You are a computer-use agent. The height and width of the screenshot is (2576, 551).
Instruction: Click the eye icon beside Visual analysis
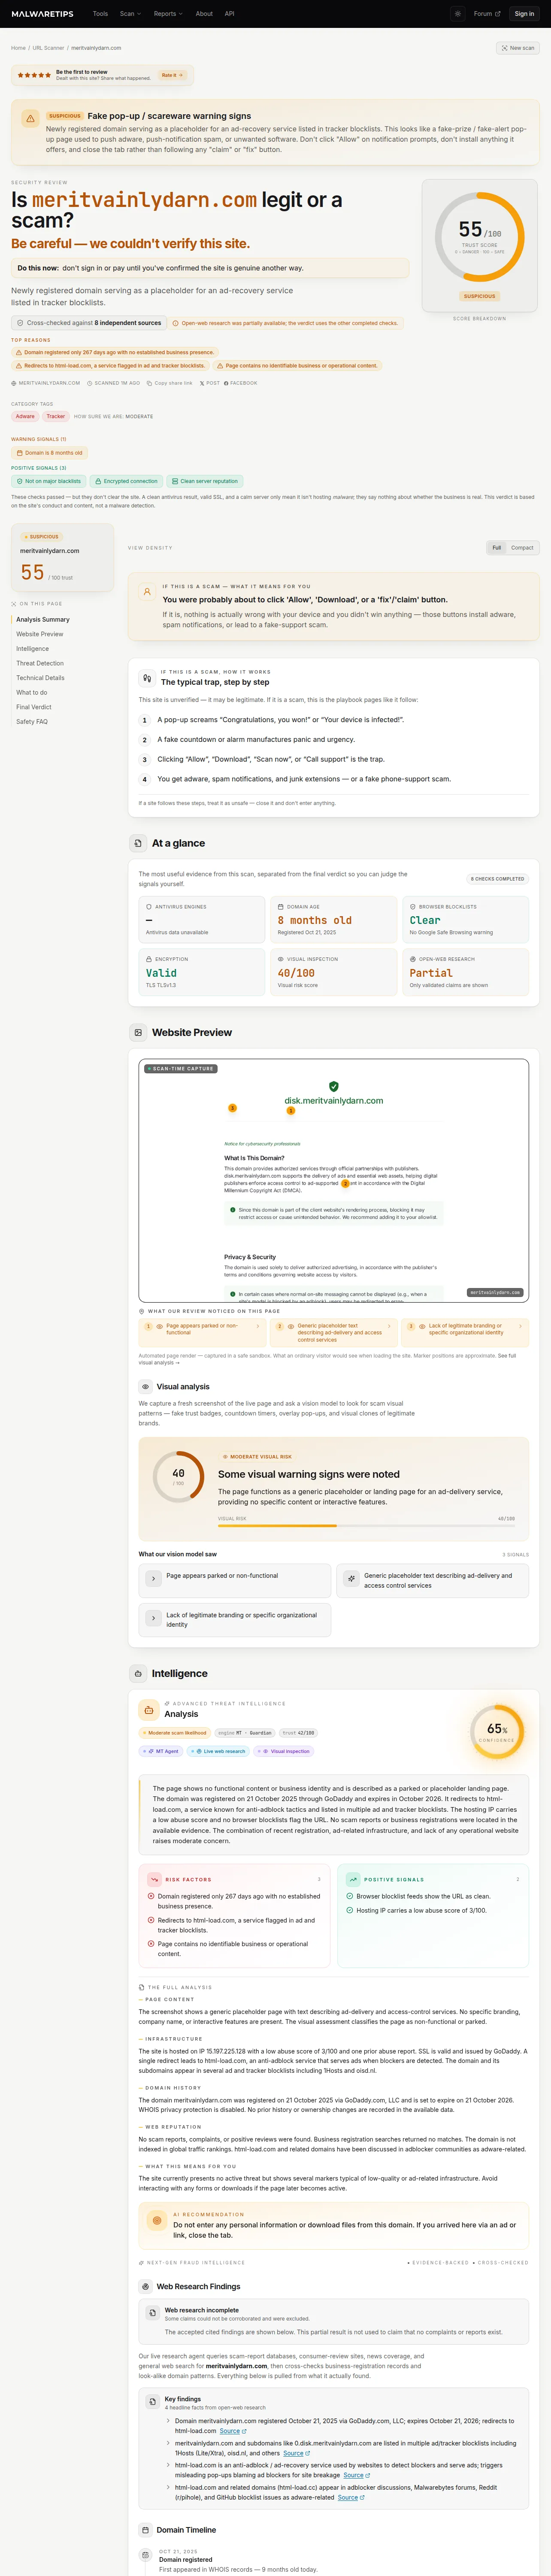(145, 1387)
